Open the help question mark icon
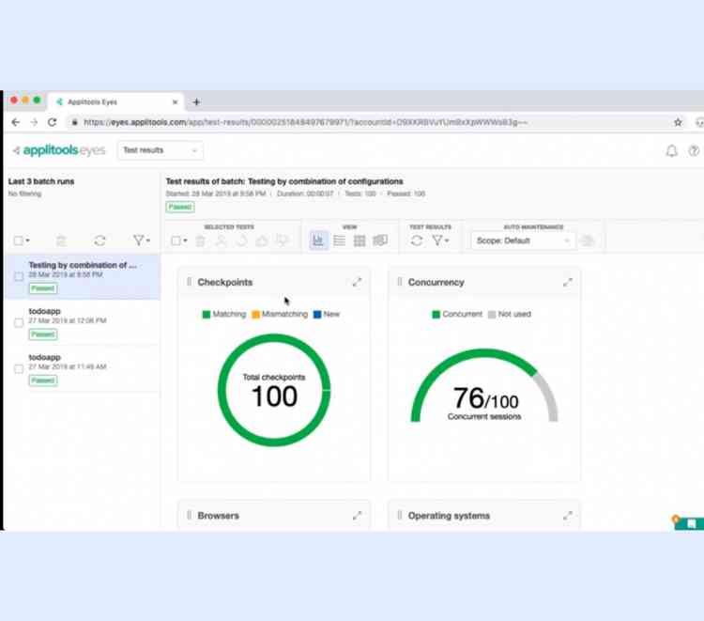 [x=694, y=151]
